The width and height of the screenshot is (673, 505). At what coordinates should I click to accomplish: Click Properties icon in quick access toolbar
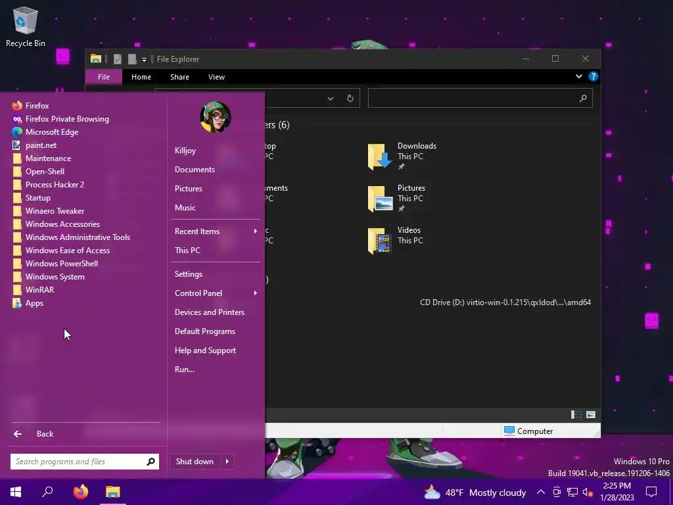click(117, 59)
